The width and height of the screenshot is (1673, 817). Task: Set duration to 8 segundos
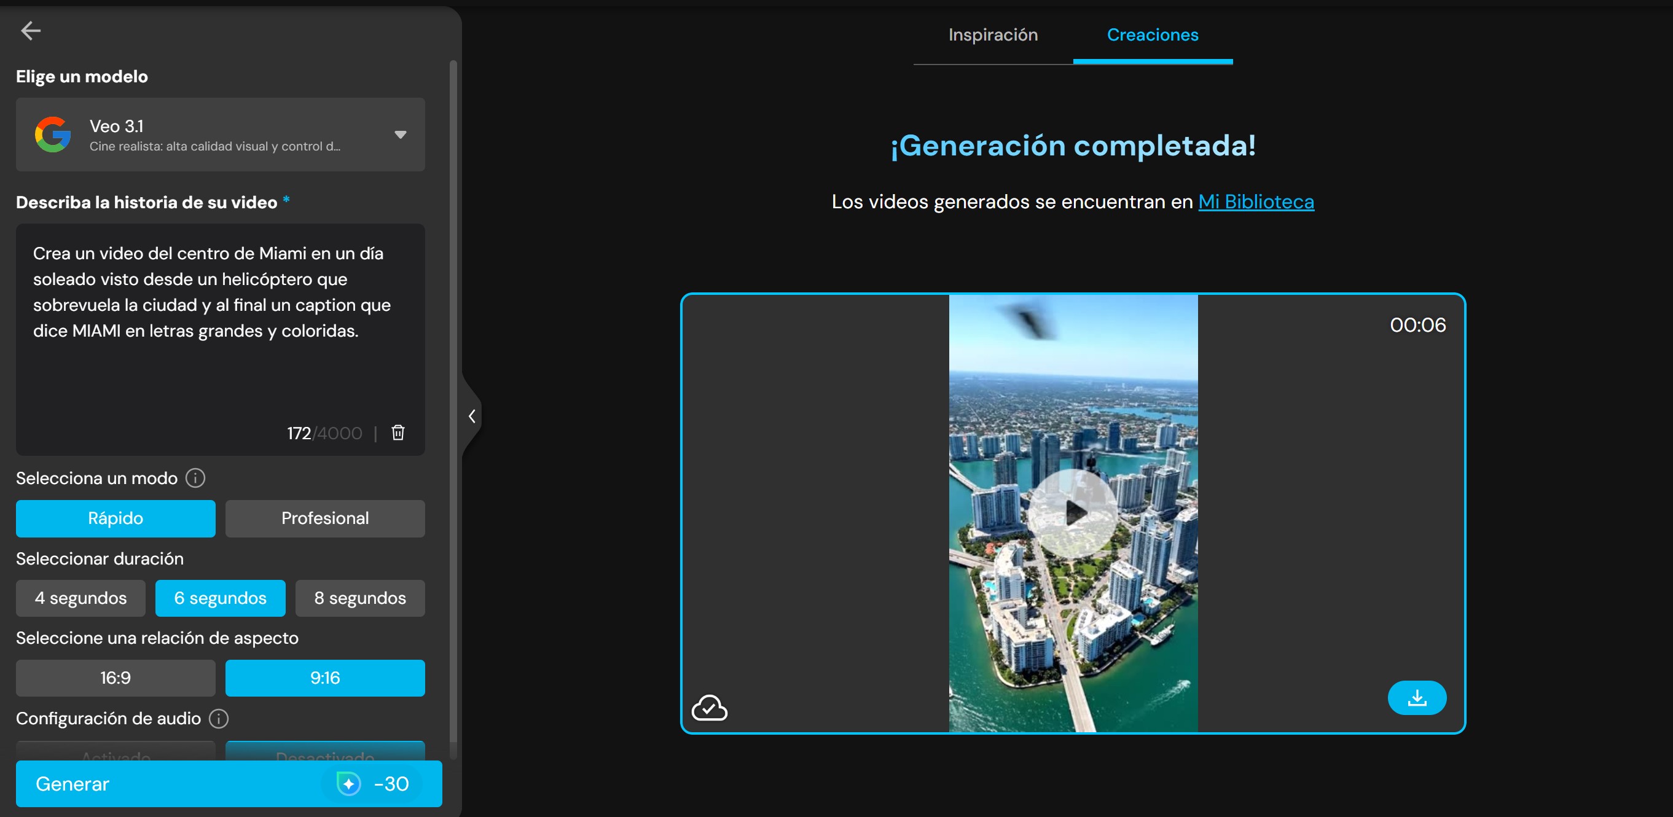point(360,598)
